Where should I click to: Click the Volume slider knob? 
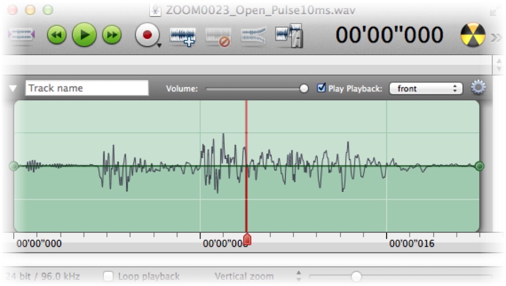(304, 89)
